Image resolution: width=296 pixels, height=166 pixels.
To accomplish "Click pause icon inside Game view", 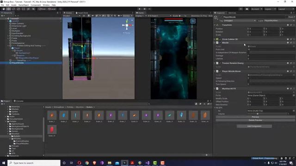I will click(x=193, y=21).
